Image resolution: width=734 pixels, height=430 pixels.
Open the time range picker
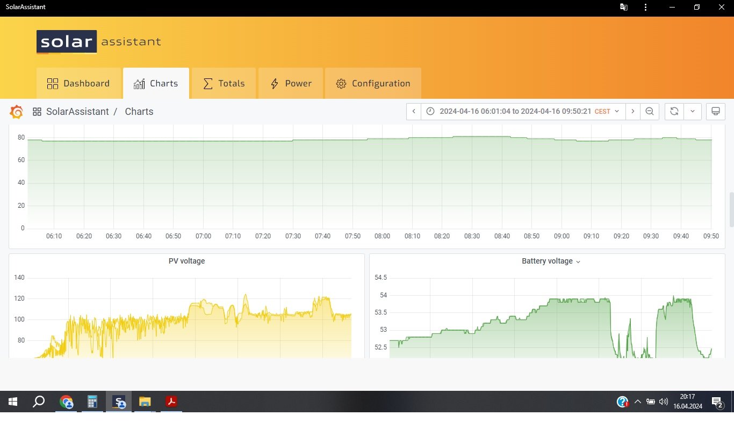coord(523,111)
